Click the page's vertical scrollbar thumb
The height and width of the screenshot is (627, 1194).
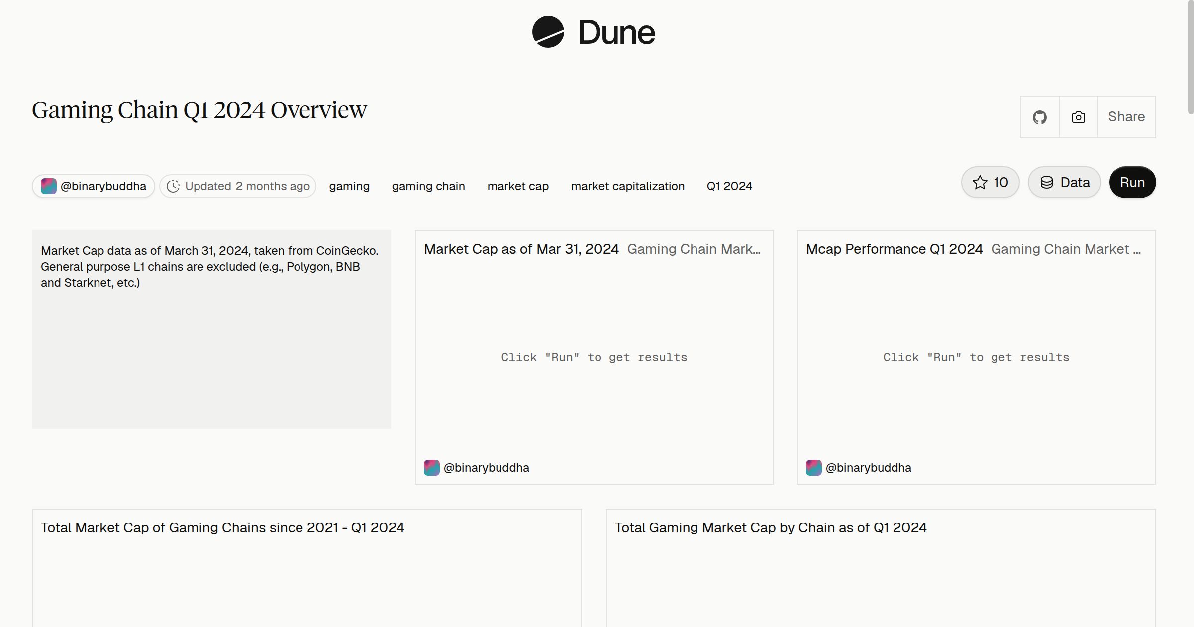point(1191,57)
